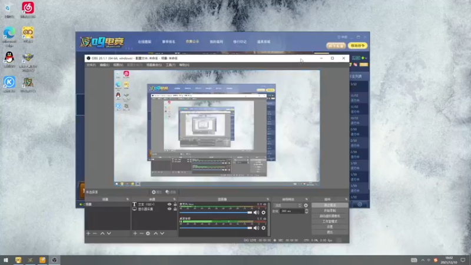Image resolution: width=471 pixels, height=265 pixels.
Task: Lock the Text (GDI+) source
Action: tap(175, 204)
